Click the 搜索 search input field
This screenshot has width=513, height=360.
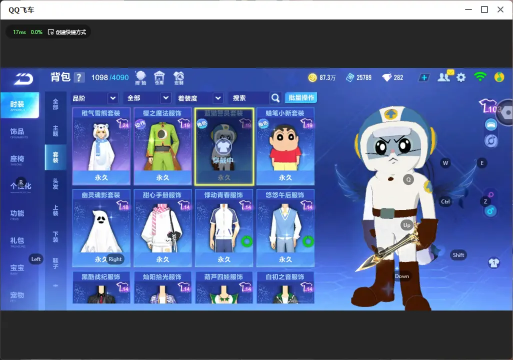[x=249, y=98]
